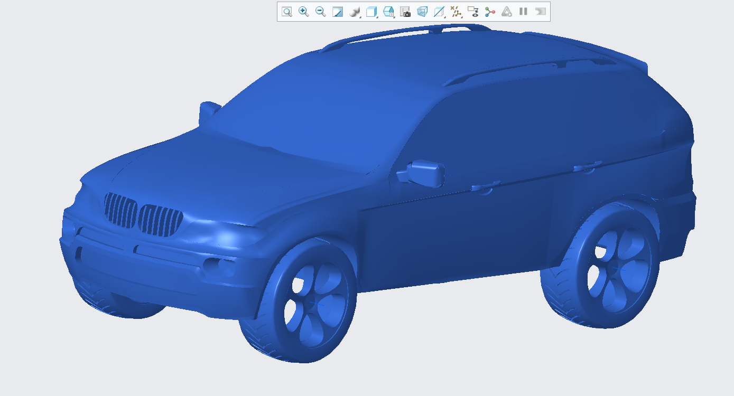Toggle the Spin Center icon
Viewport: 734px width, 396px height.
pyautogui.click(x=490, y=12)
